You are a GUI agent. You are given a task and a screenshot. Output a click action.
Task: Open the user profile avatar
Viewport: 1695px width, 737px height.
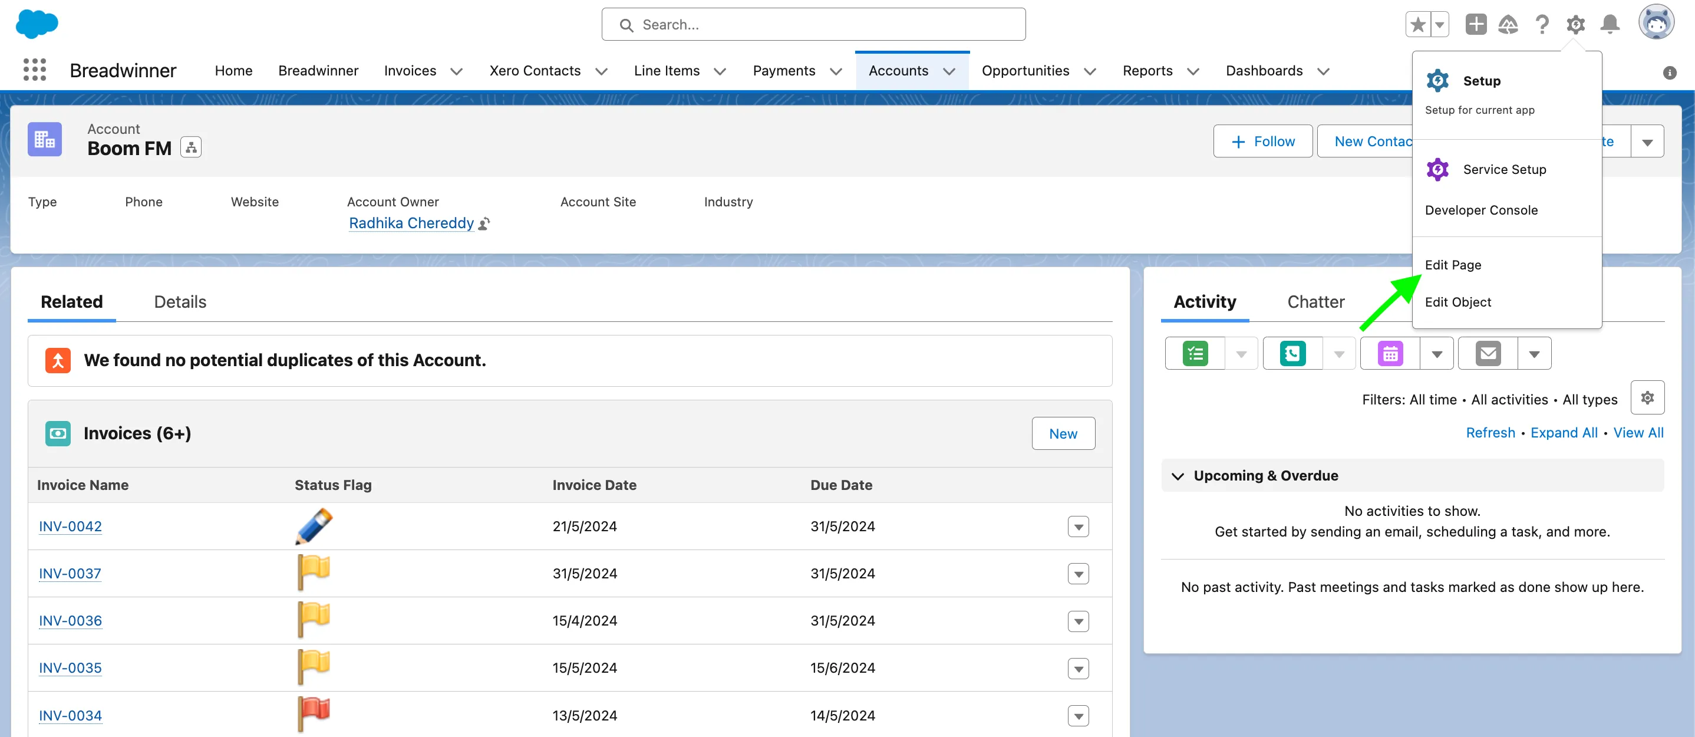[x=1656, y=22]
